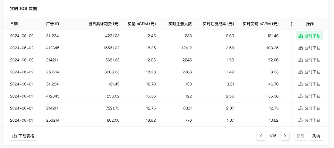Go to the next page with right chevron
The image size is (334, 148).
(285, 136)
